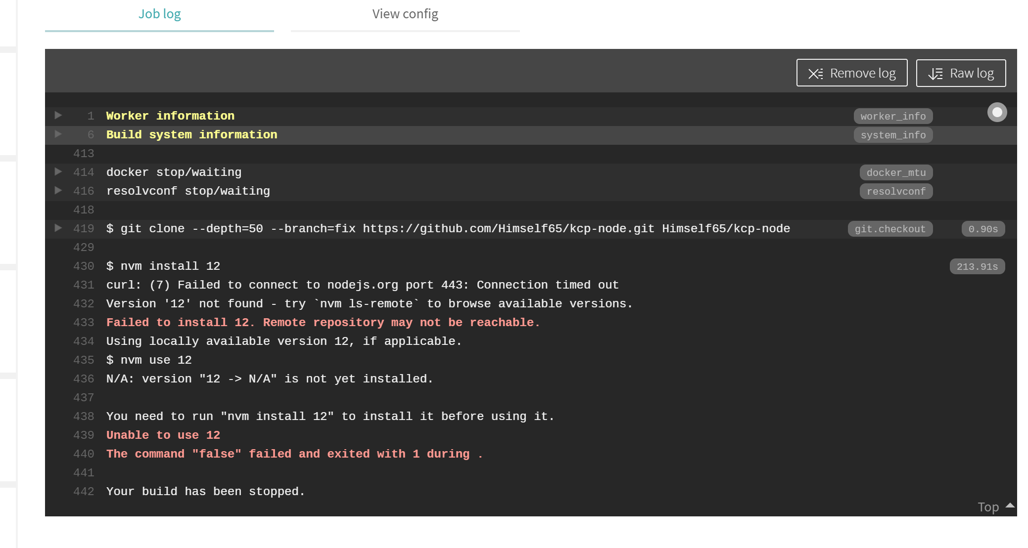The width and height of the screenshot is (1028, 548).
Task: Click the Remove log icon
Action: click(x=815, y=74)
